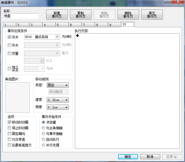The height and width of the screenshot is (162, 185).
Task: Go to event page tab 8
Action: tap(101, 25)
